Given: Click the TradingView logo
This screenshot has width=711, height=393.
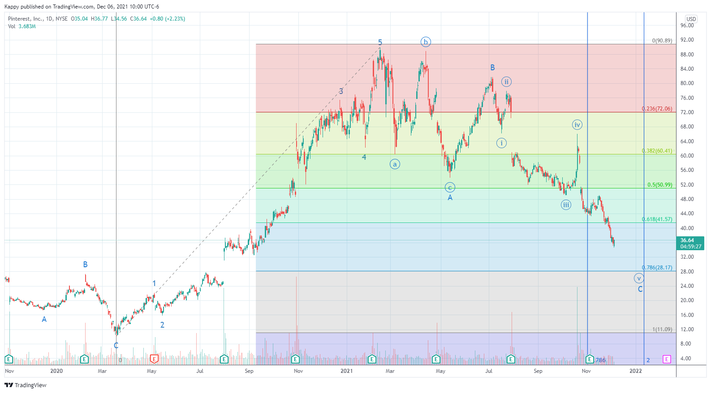Looking at the screenshot, I should 26,385.
